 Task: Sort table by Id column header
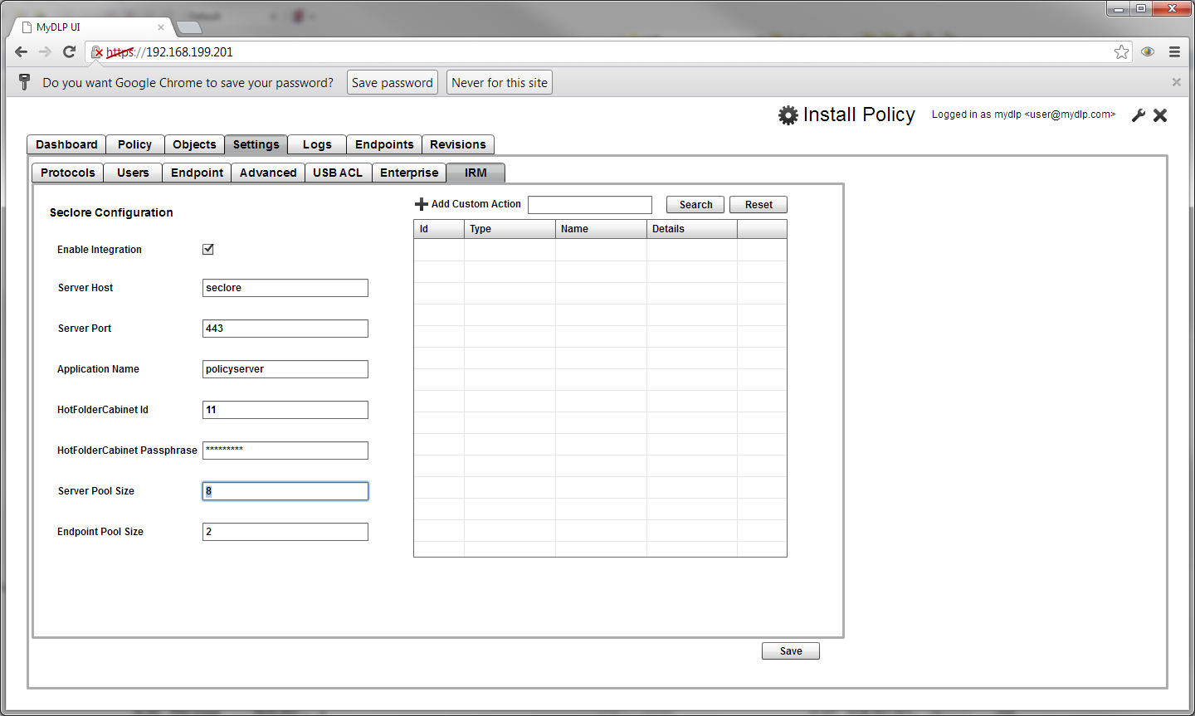pyautogui.click(x=439, y=229)
